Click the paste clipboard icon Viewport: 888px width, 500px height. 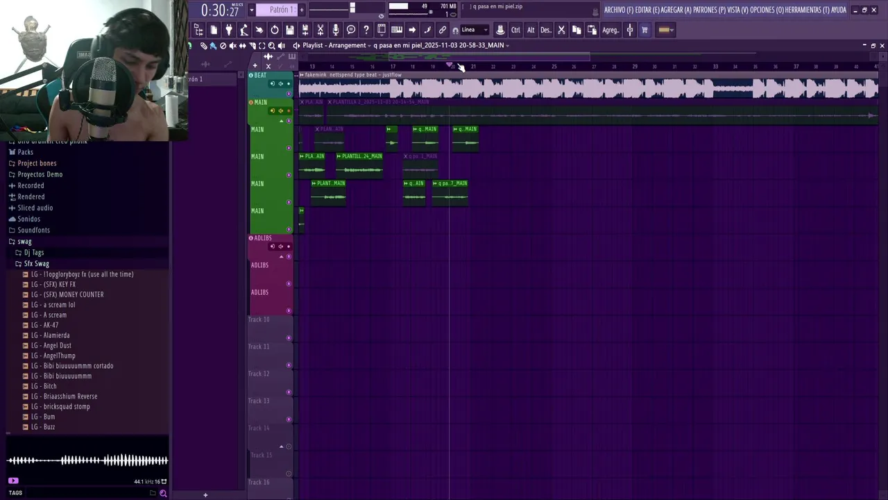point(592,30)
